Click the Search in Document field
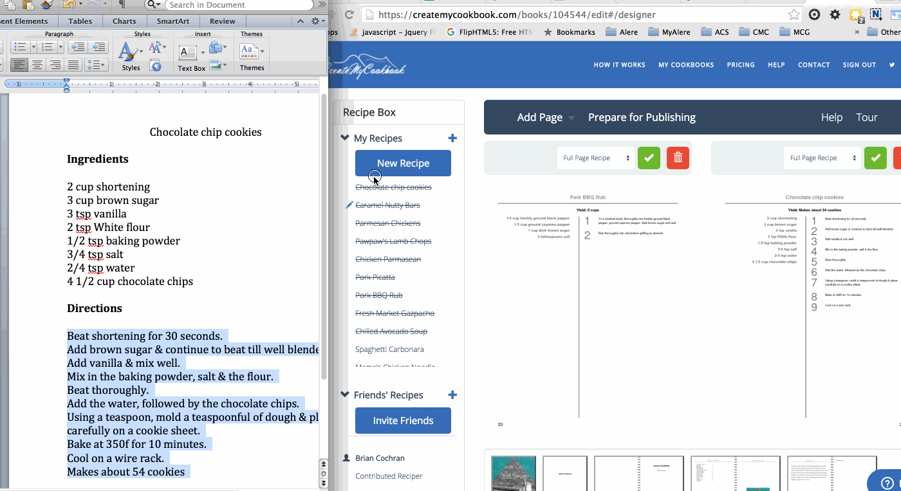The image size is (901, 491). point(238,5)
